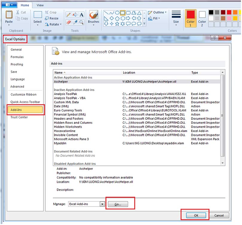The height and width of the screenshot is (225, 242).
Task: Open the Formulas options category
Action: (17, 57)
